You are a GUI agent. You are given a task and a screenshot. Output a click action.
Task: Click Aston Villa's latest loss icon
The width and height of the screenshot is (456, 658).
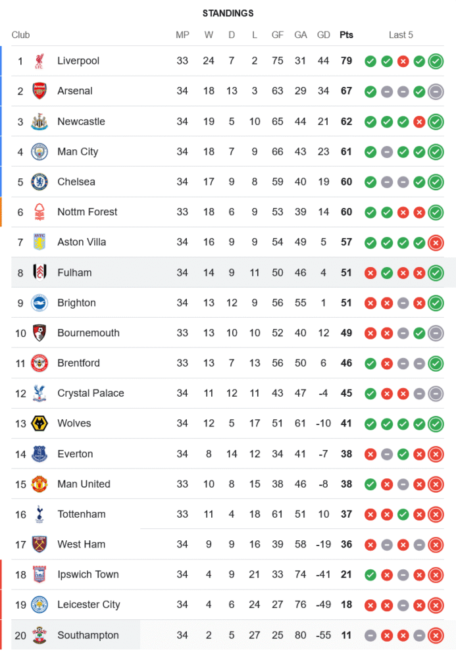pyautogui.click(x=435, y=243)
